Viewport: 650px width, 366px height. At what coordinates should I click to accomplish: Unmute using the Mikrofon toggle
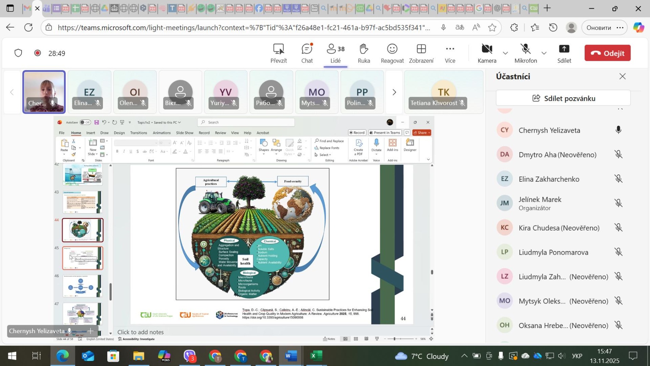525,53
